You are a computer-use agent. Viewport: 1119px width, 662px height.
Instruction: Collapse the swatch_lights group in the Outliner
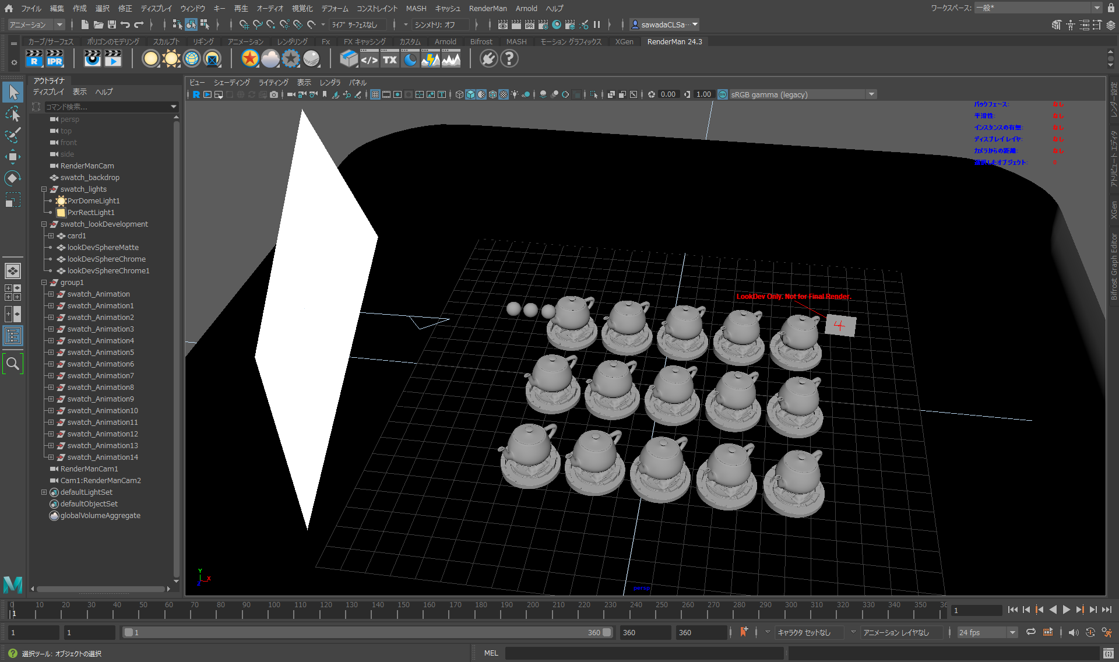[44, 189]
